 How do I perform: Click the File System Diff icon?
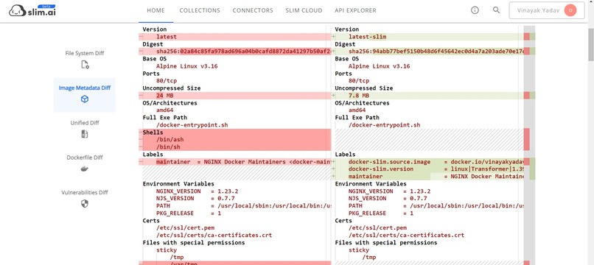coord(85,65)
